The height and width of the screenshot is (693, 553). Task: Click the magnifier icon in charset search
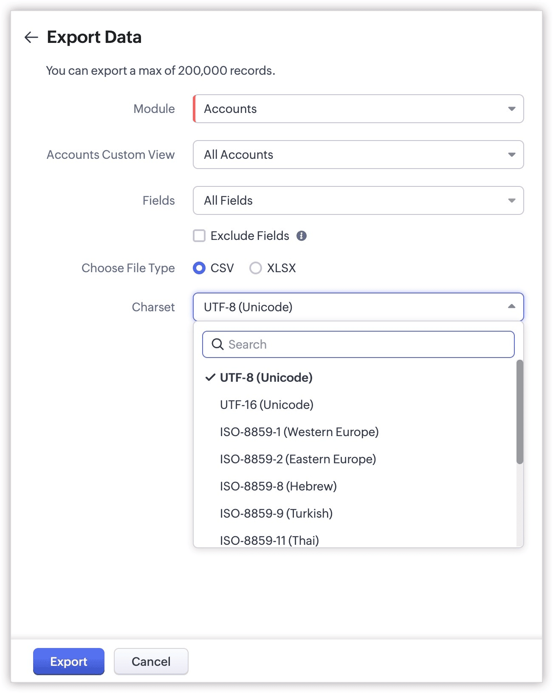[217, 344]
